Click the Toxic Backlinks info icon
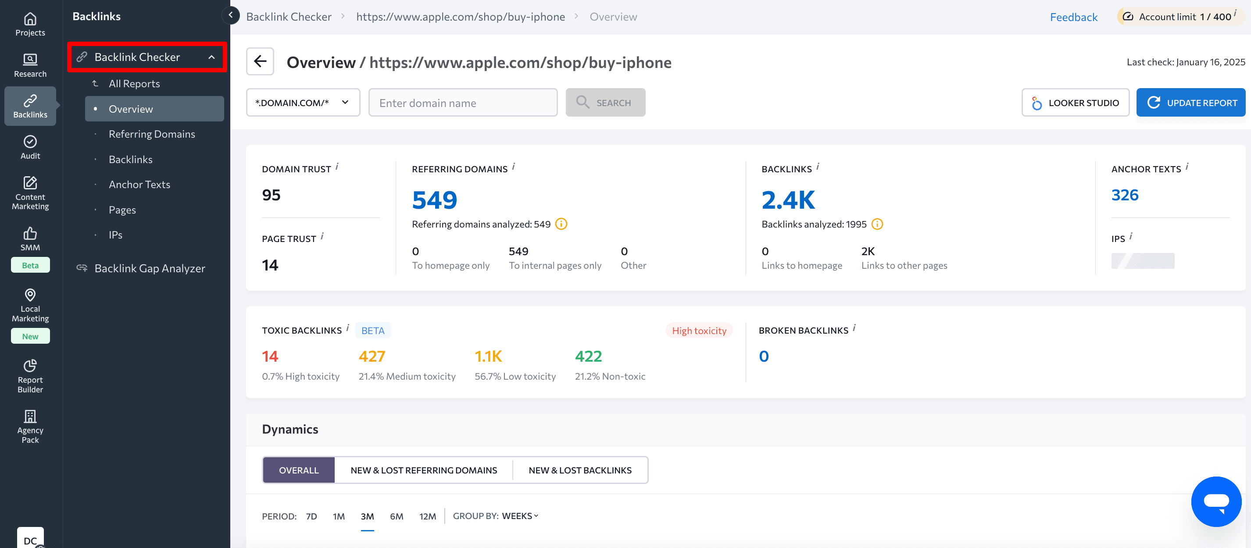The width and height of the screenshot is (1251, 548). 348,327
